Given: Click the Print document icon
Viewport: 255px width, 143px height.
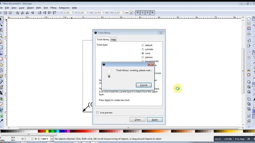Looking at the screenshot, I should coord(249,33).
